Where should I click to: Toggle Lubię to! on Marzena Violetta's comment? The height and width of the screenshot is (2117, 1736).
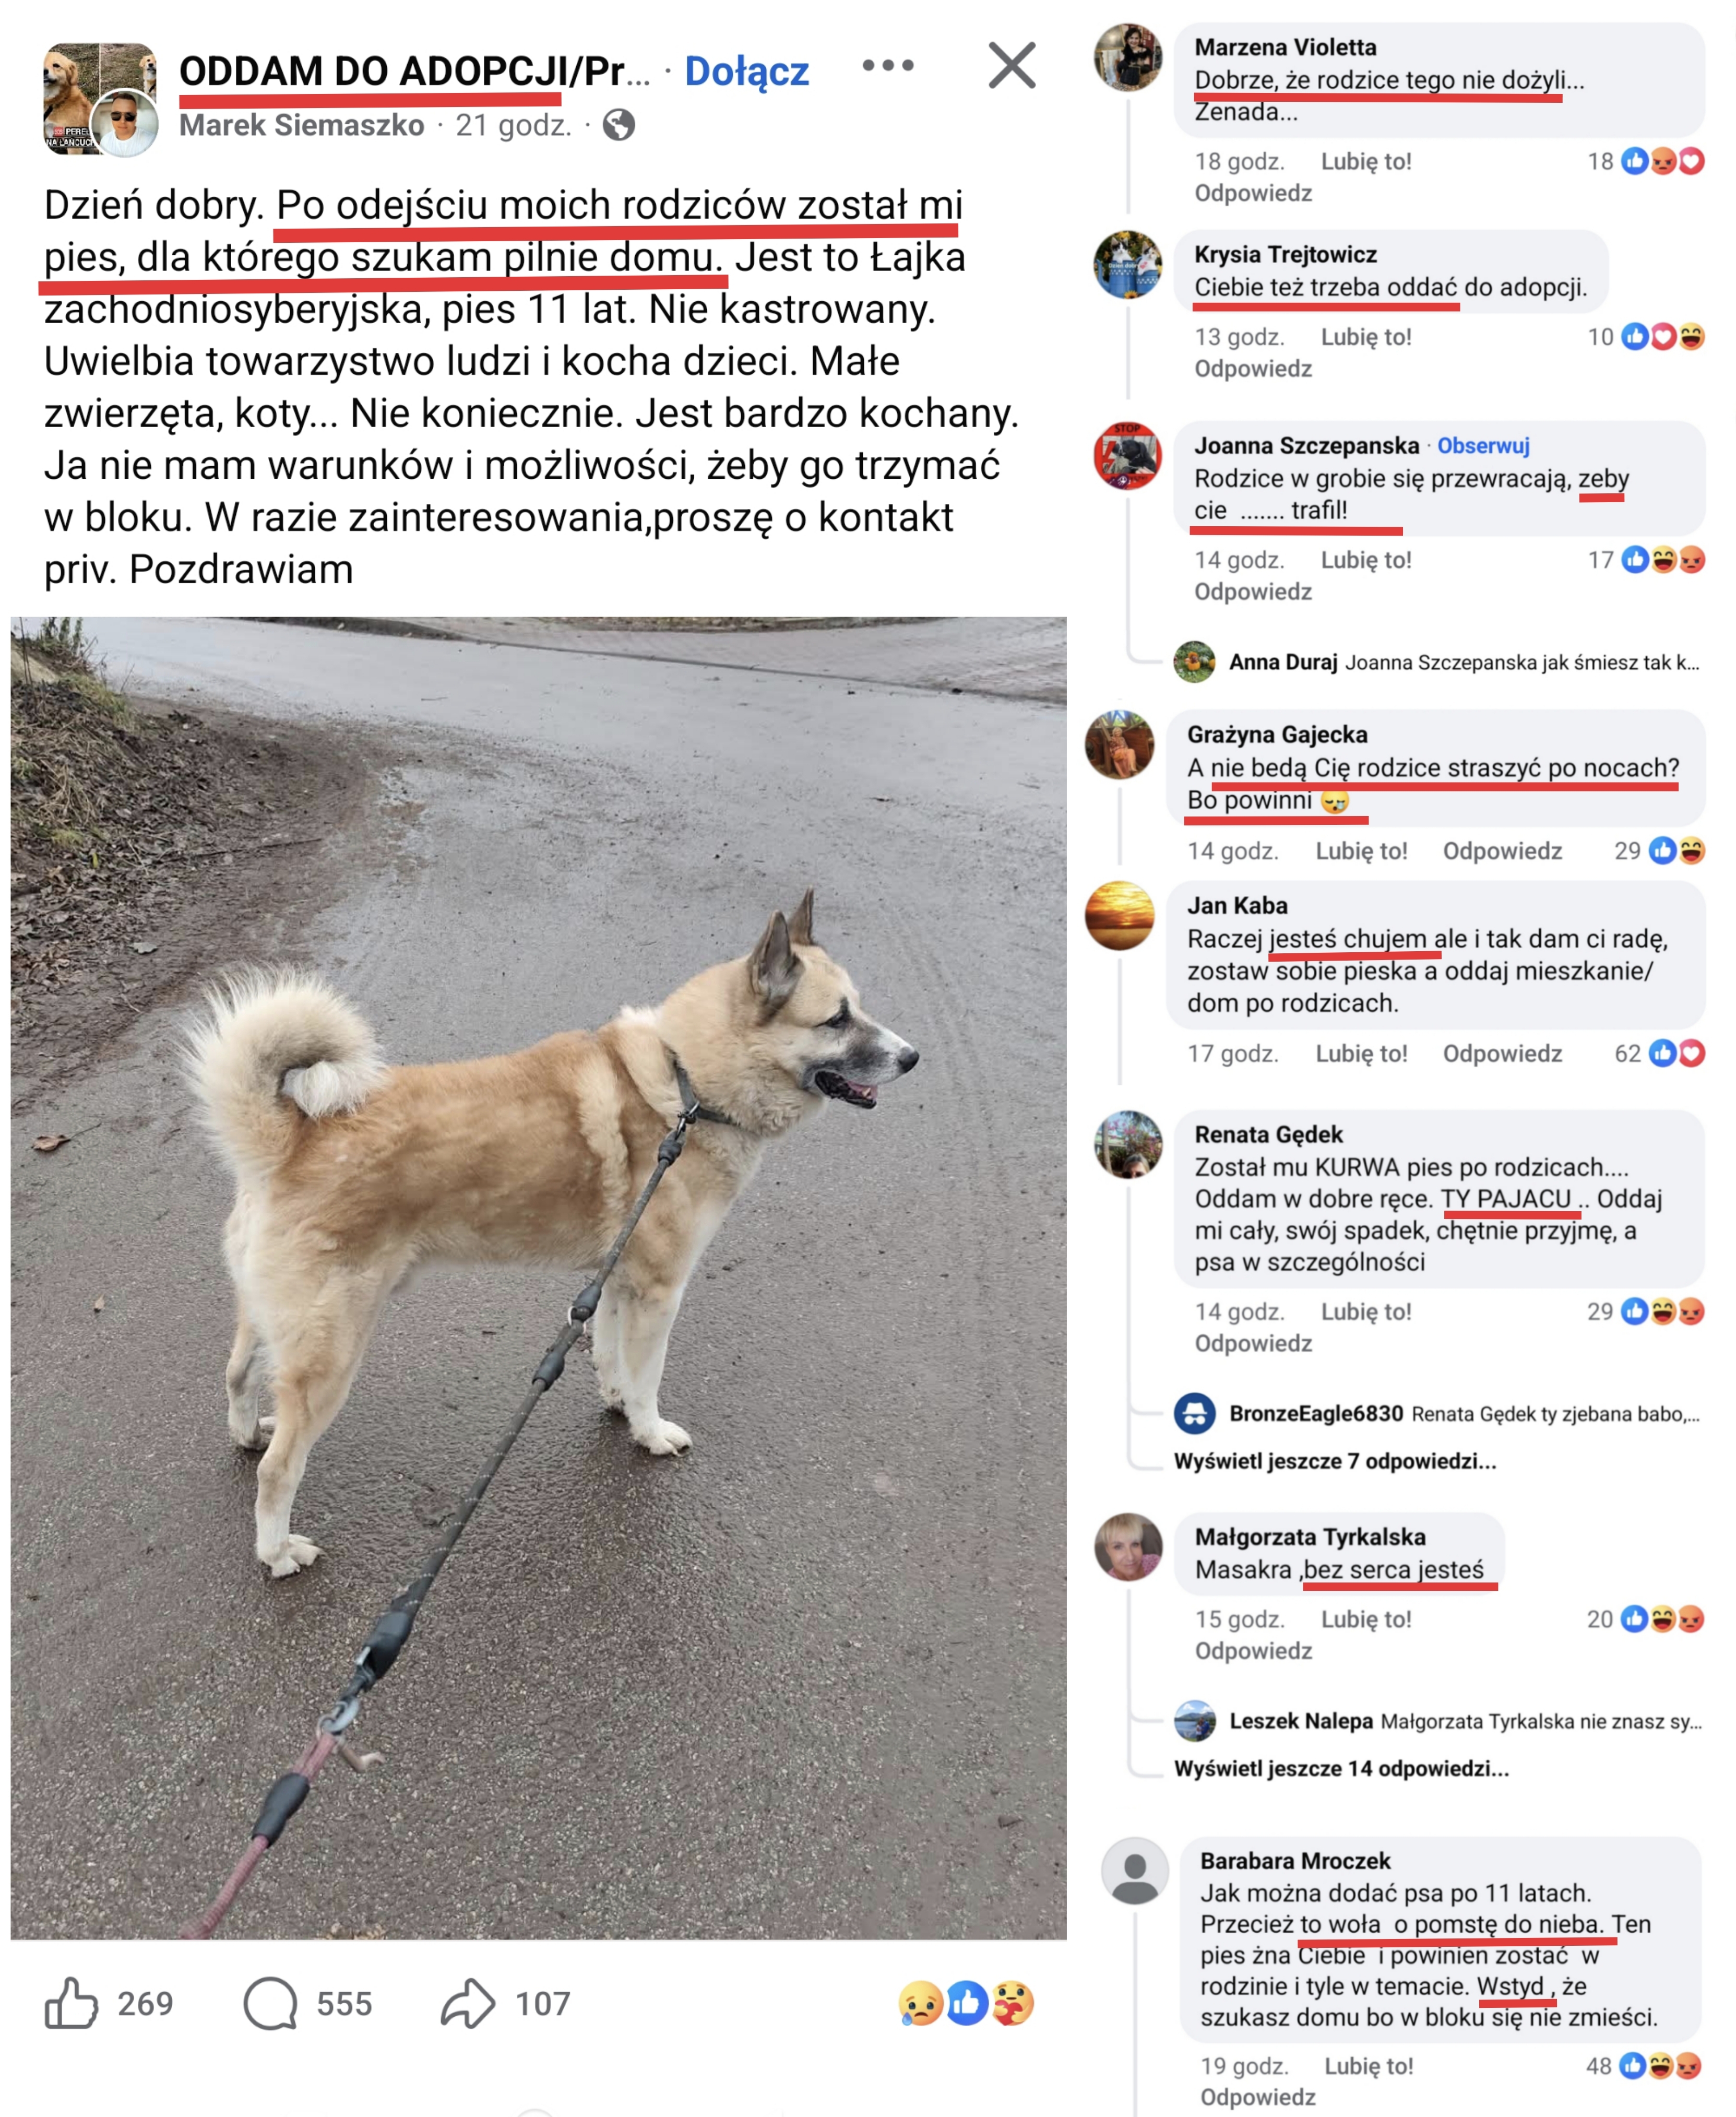coord(1366,162)
